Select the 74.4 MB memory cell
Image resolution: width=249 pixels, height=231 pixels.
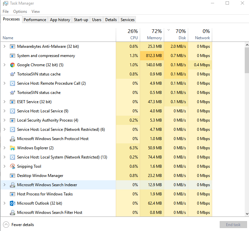pos(152,157)
